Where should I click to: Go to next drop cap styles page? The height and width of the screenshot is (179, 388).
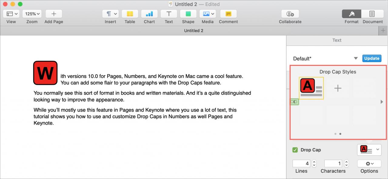tap(382, 102)
